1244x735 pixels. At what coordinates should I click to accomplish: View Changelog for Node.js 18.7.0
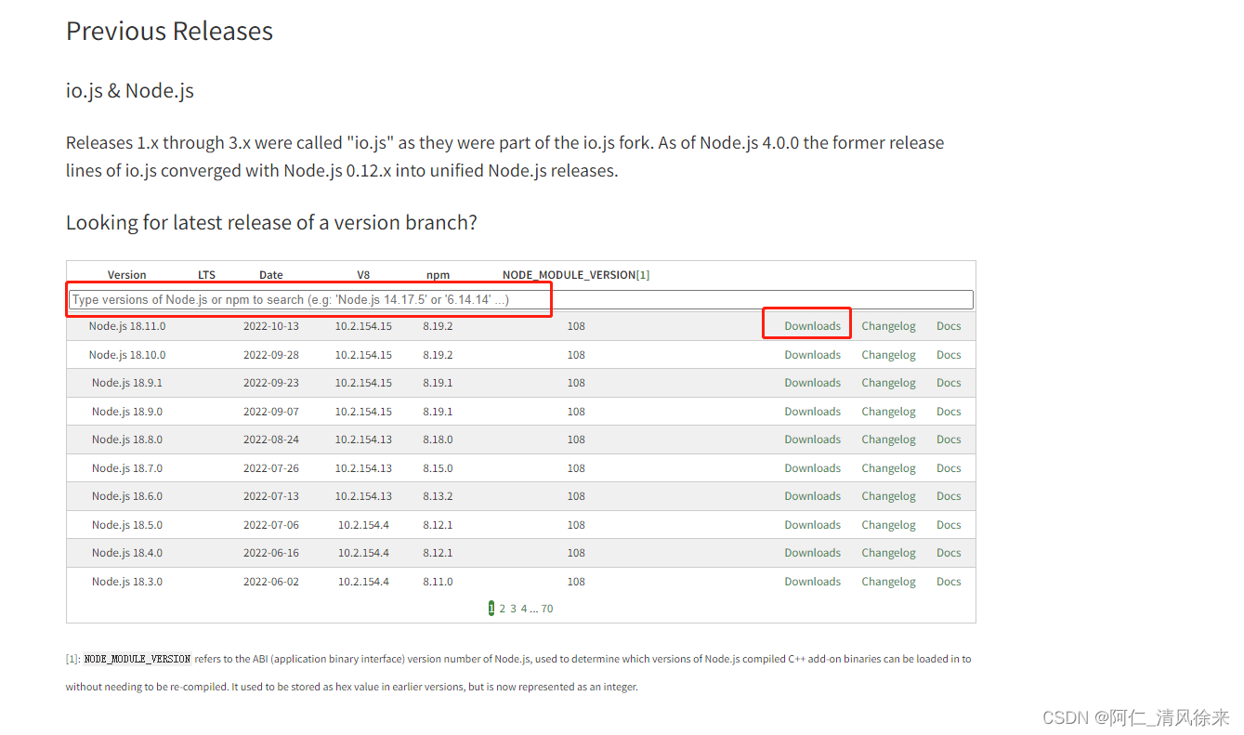[888, 468]
